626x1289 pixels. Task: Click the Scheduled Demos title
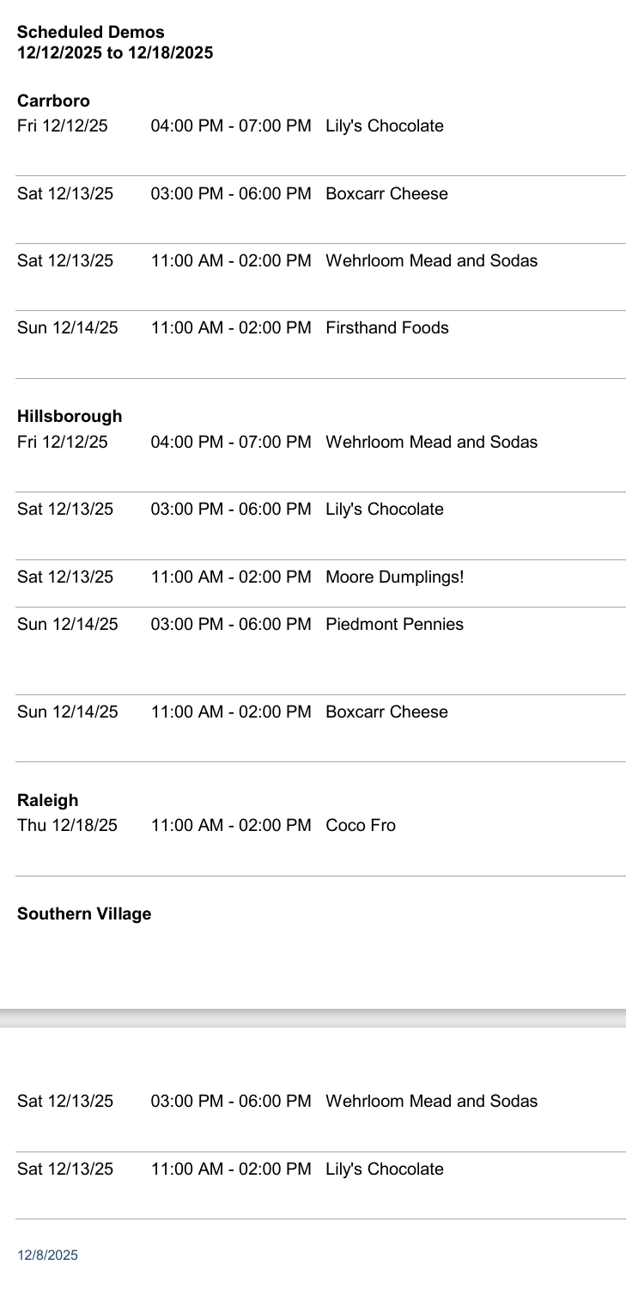[x=90, y=33]
